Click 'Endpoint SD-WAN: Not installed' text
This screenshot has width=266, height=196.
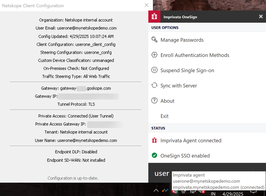tap(76, 160)
